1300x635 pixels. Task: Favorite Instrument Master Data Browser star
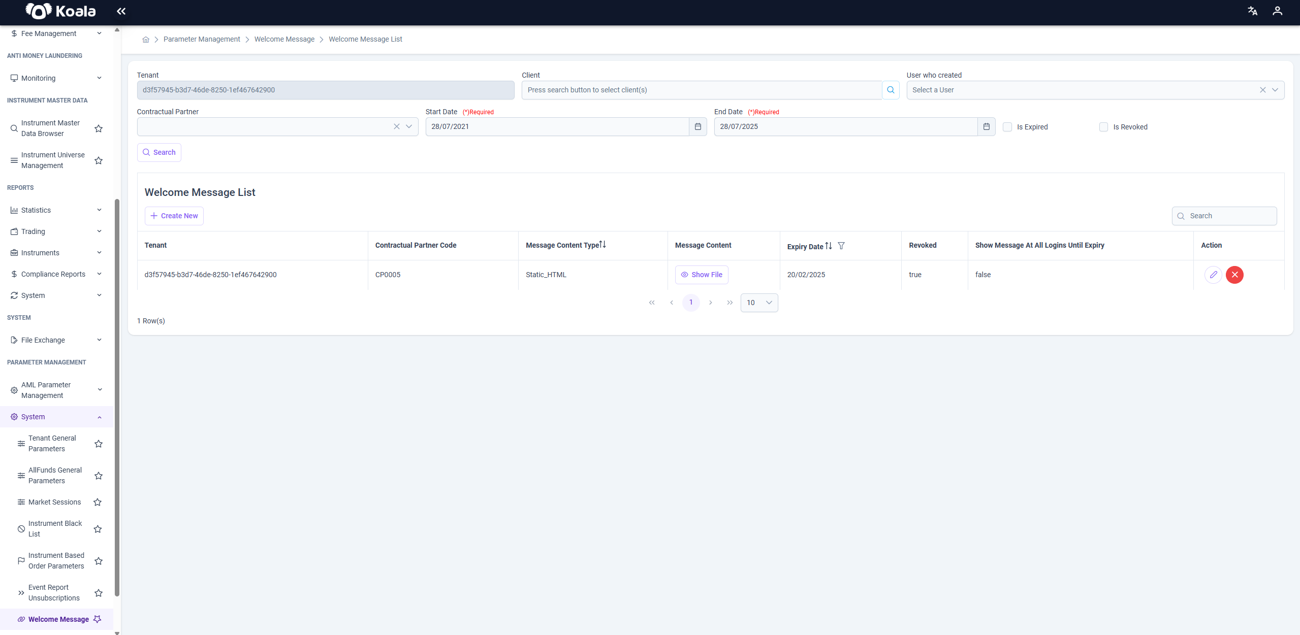click(x=99, y=128)
